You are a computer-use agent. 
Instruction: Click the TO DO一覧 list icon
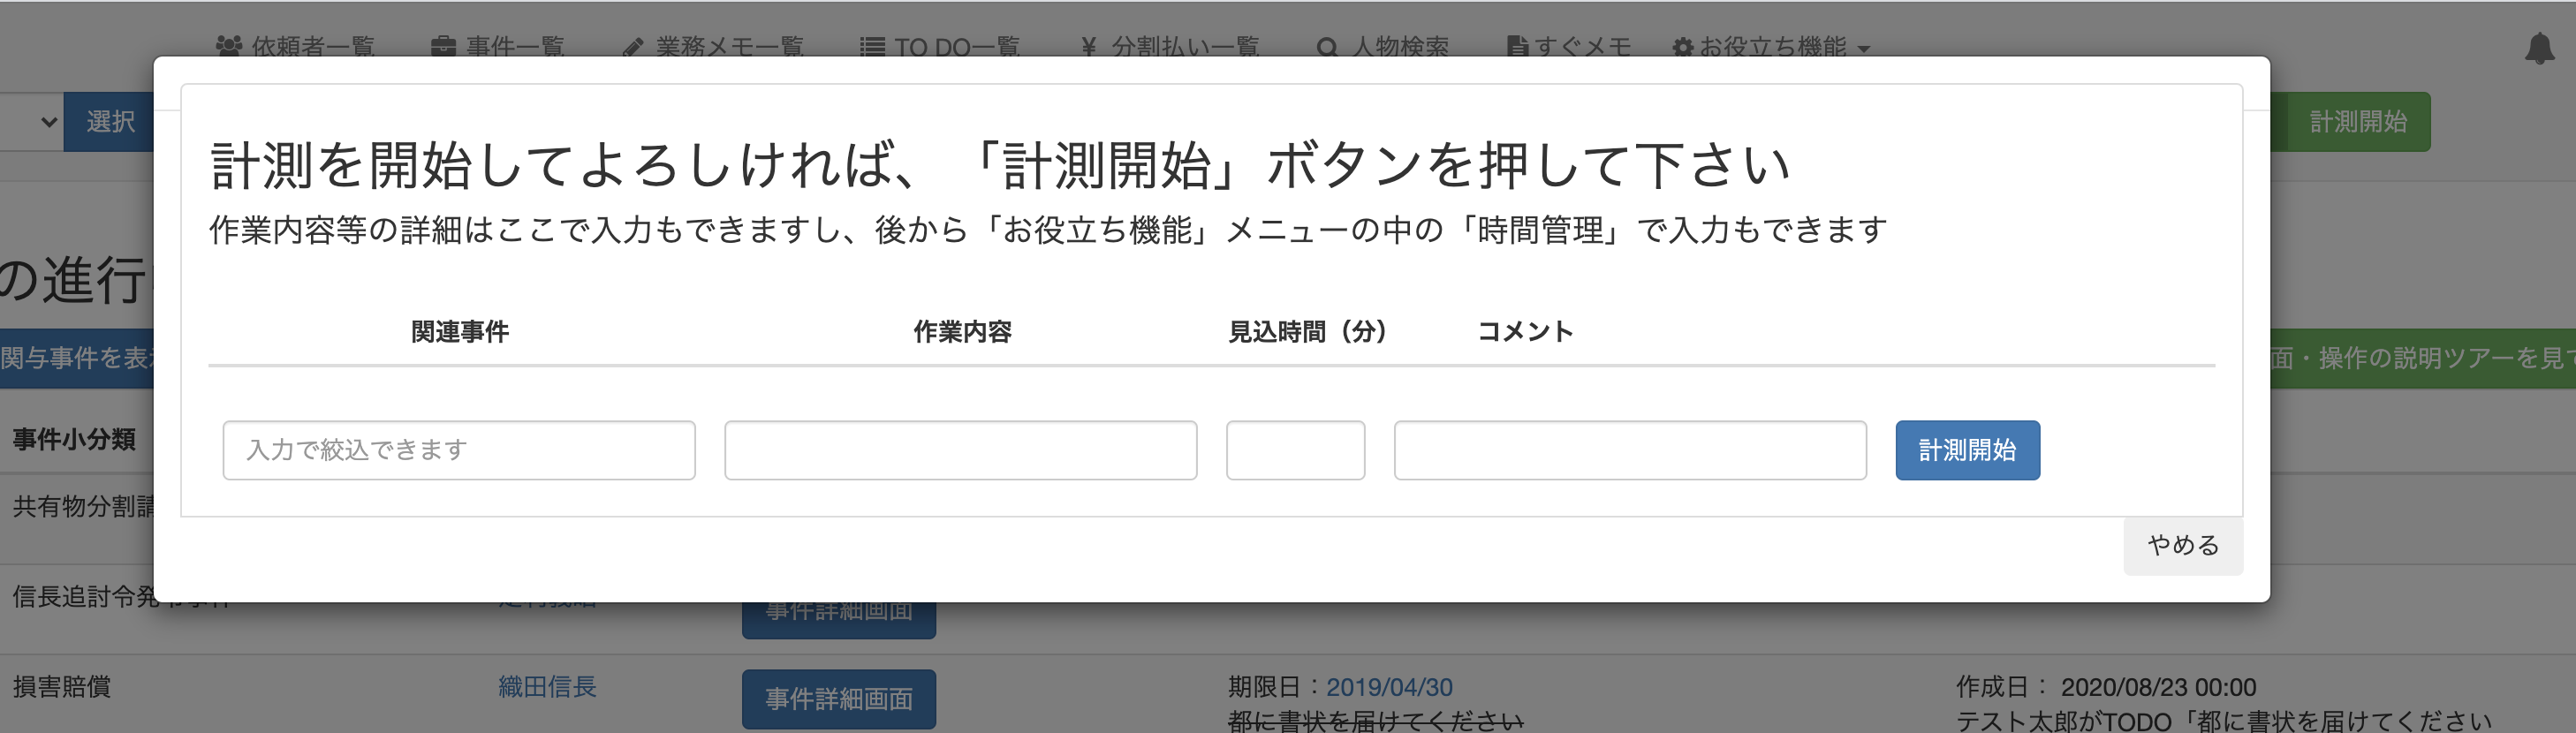click(x=872, y=47)
